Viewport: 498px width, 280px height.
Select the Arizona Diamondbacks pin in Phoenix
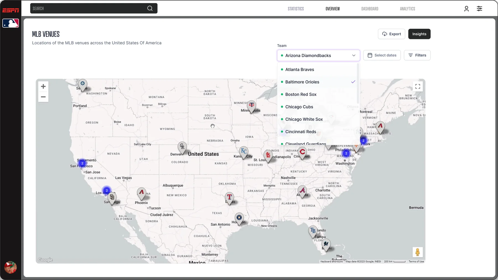[x=141, y=194]
